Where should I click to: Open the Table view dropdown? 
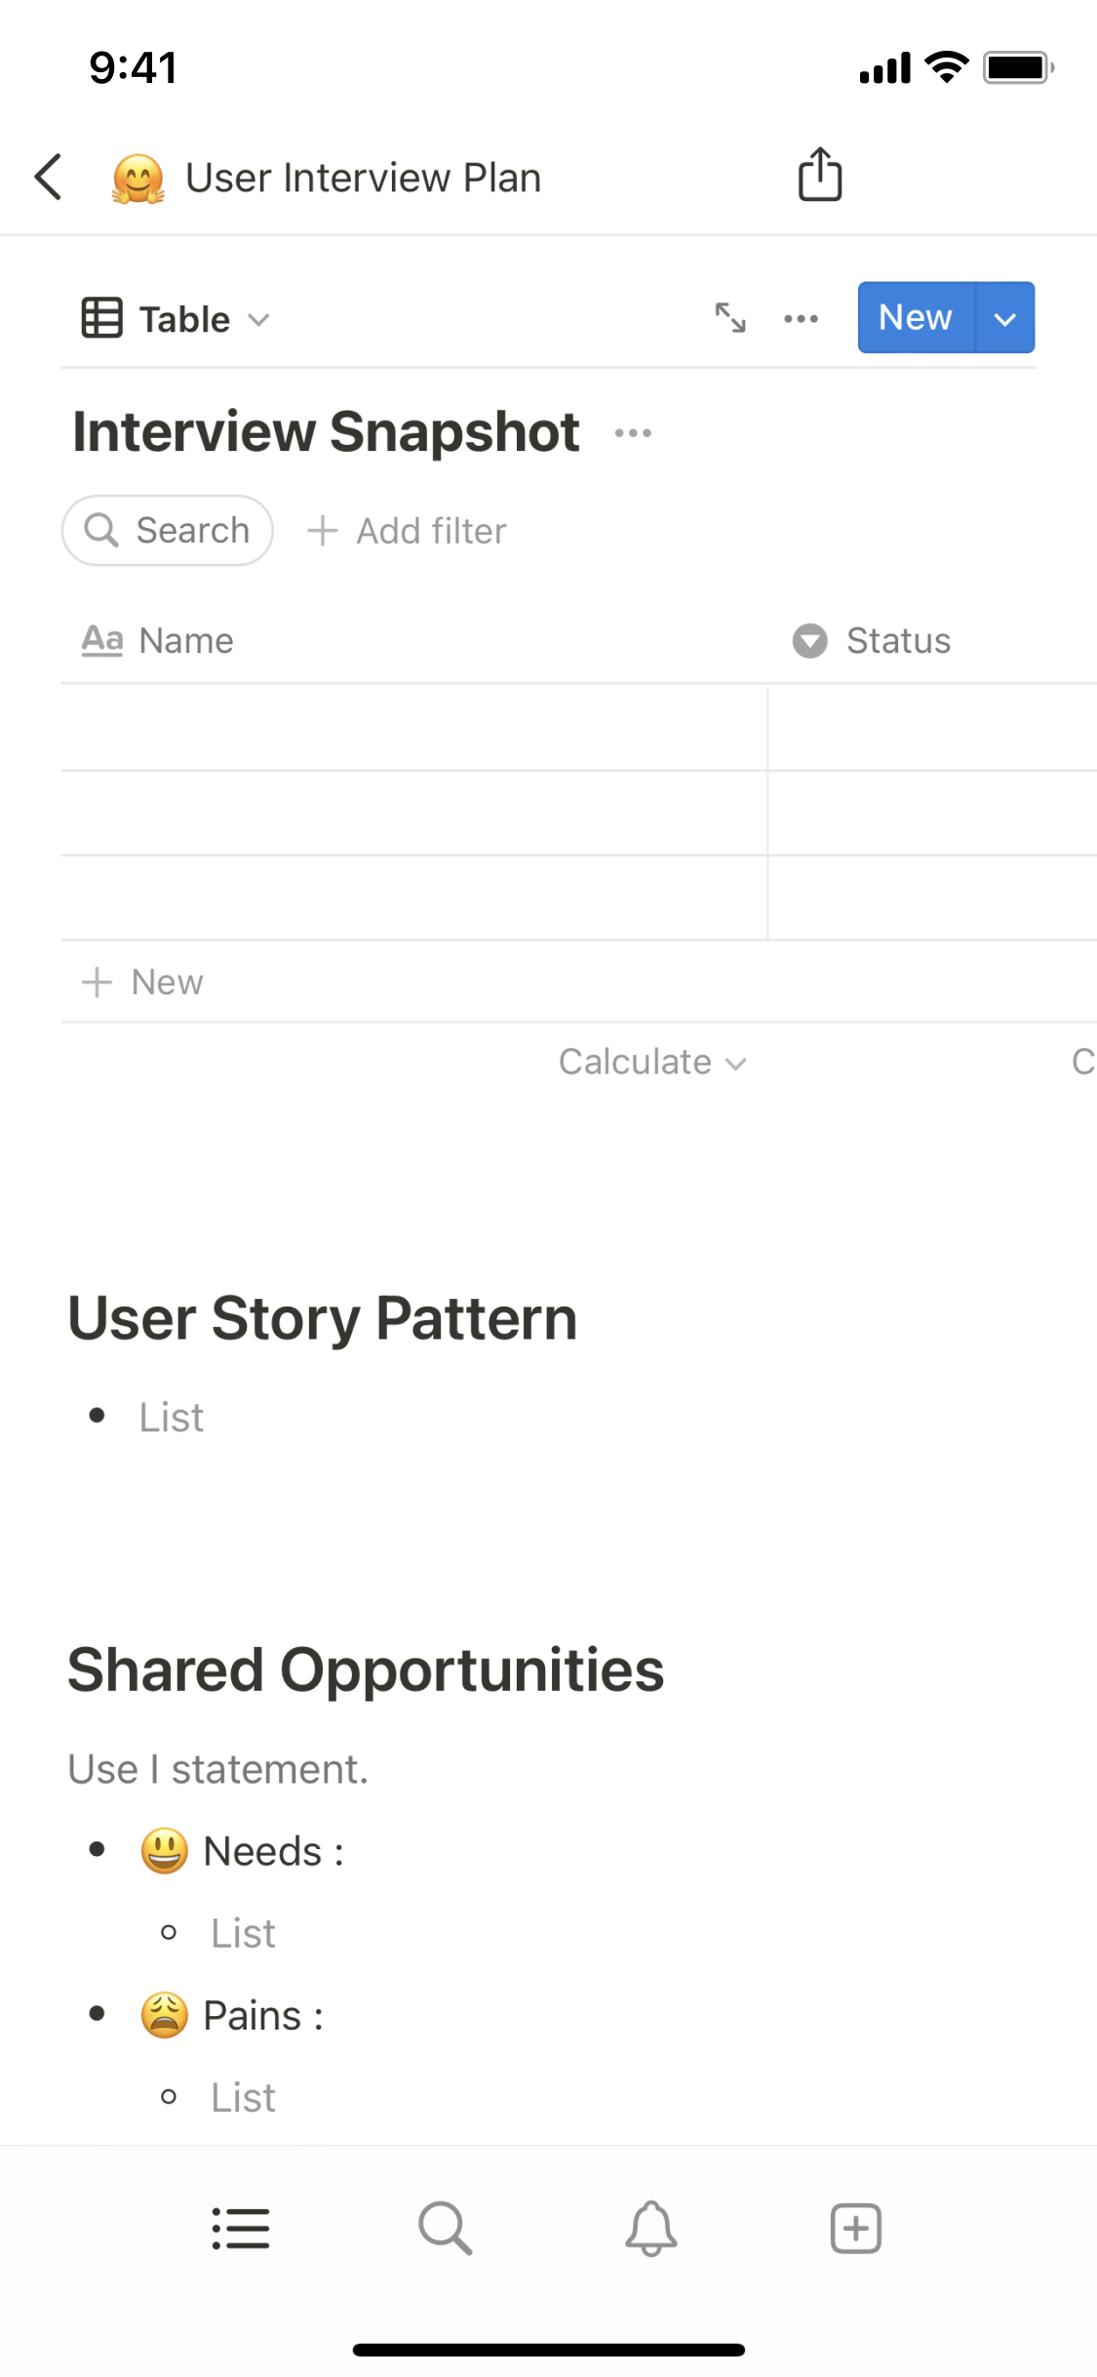[x=176, y=319]
